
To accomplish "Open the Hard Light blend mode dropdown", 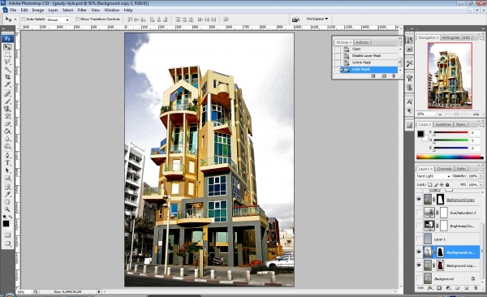I will pos(433,176).
